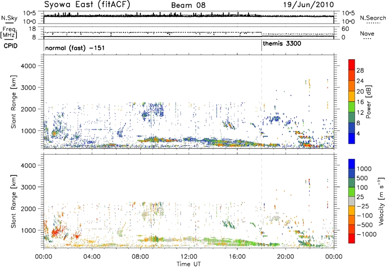Click the power panel 'Slant Range [km]' label
Viewport: 386px width, 267px height.
tap(14, 102)
